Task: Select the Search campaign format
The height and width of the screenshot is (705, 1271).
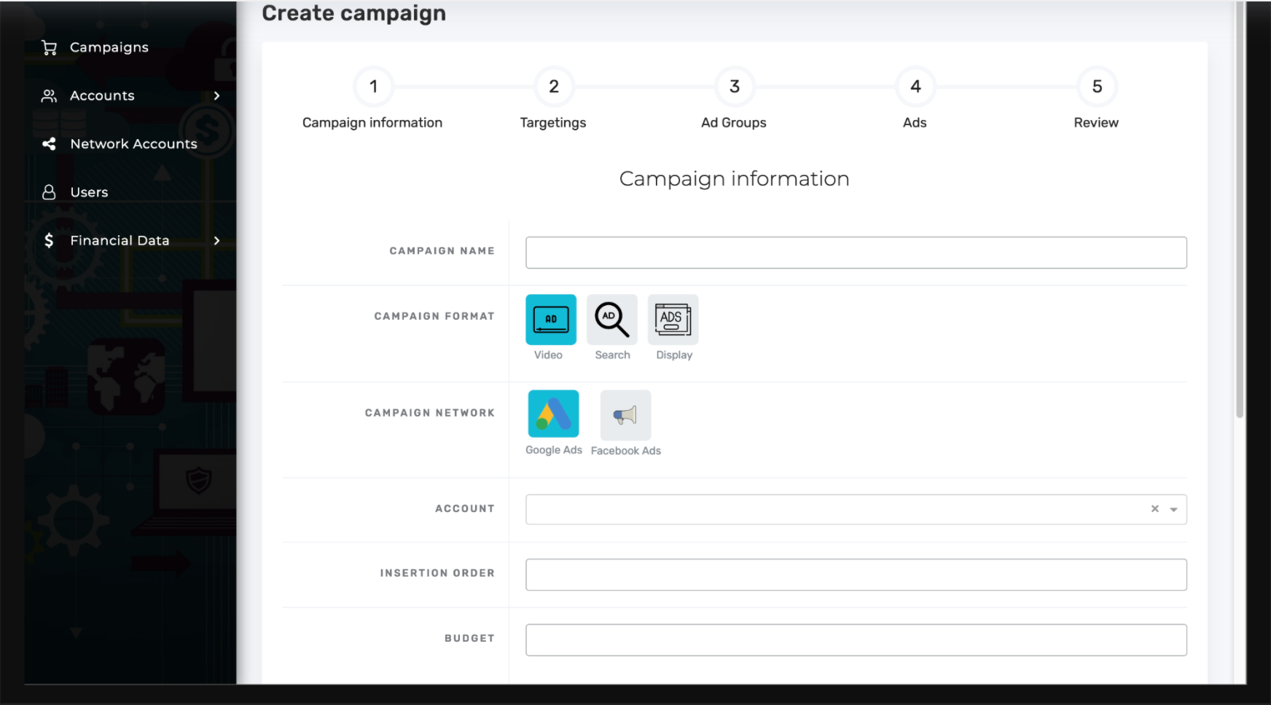Action: (x=611, y=319)
